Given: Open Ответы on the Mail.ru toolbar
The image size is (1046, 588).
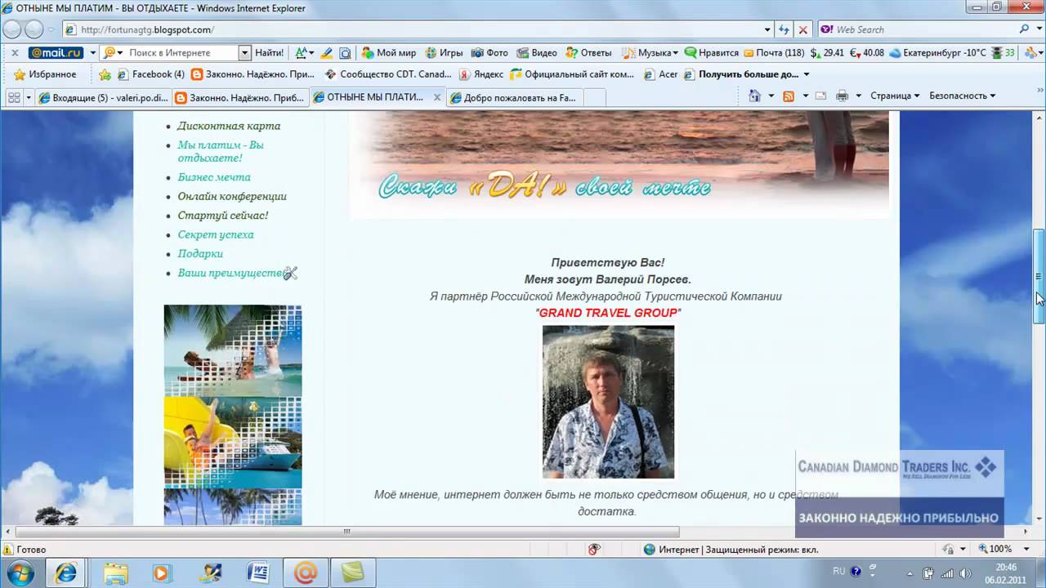Looking at the screenshot, I should tap(588, 52).
